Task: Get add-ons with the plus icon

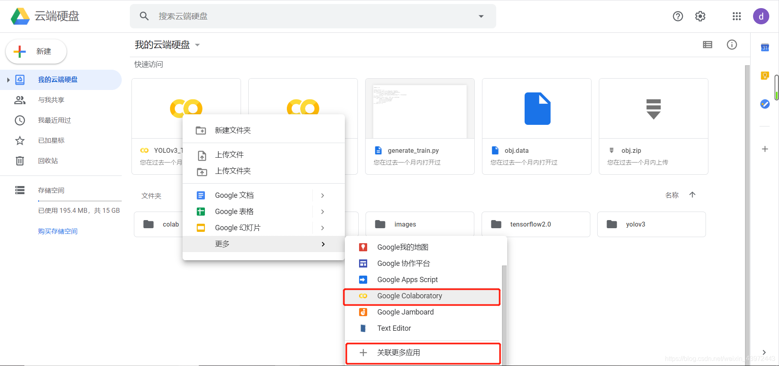Action: (x=765, y=149)
